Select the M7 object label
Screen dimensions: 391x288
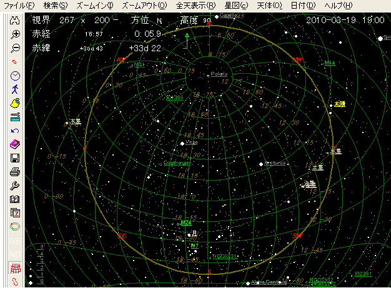point(194,246)
